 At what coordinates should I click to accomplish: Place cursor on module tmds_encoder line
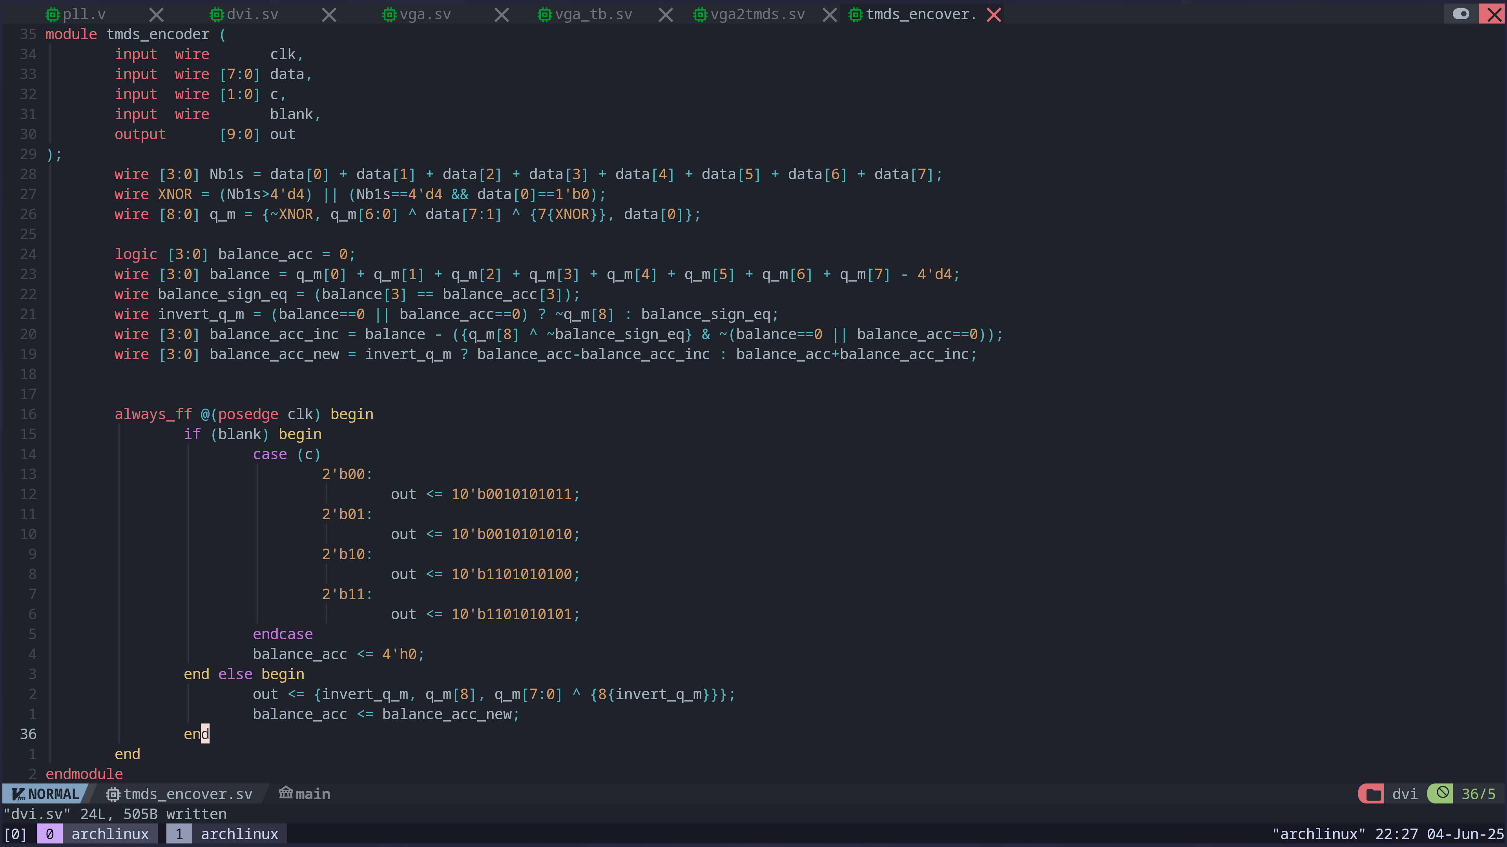click(136, 35)
